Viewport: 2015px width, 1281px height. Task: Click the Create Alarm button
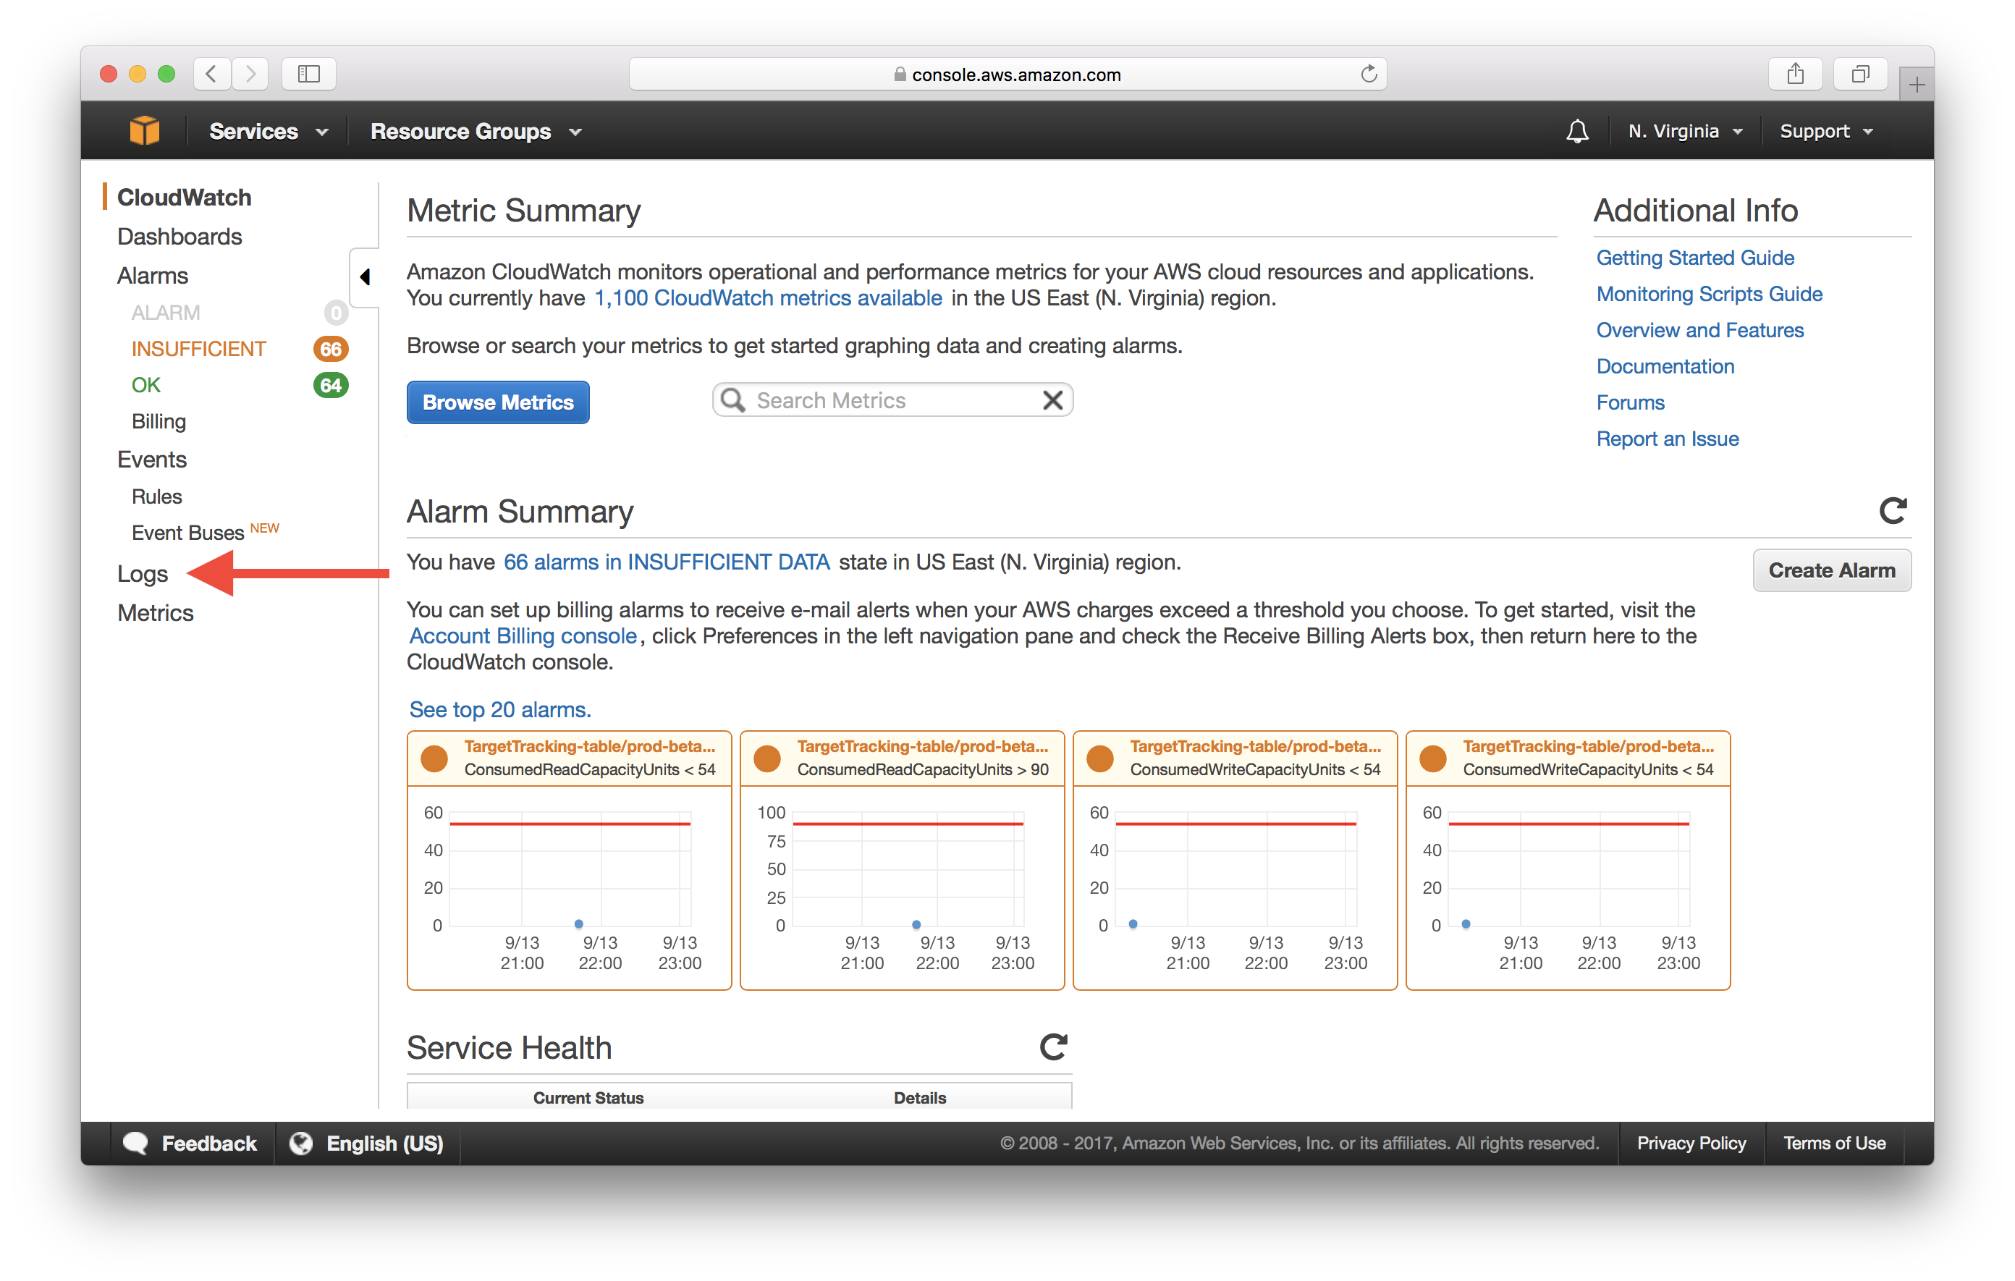click(1833, 570)
